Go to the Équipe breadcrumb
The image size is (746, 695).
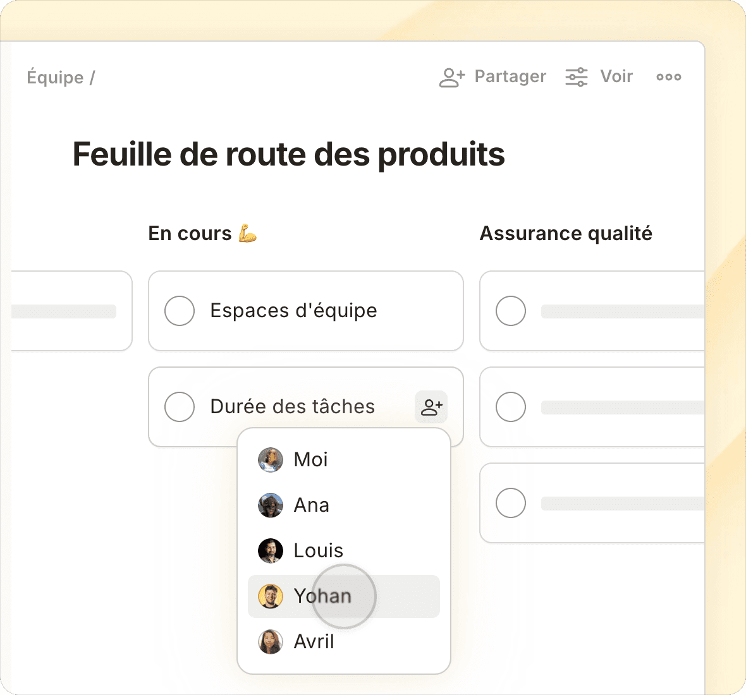55,78
